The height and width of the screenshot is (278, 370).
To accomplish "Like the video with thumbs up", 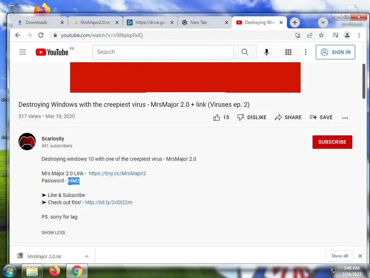I will 221,118.
